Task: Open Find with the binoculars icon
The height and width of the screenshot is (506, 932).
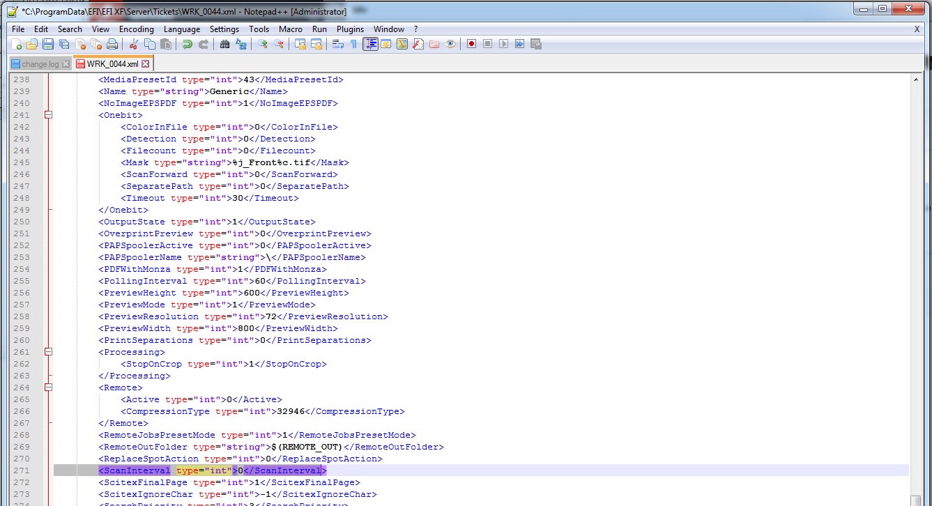Action: [224, 44]
